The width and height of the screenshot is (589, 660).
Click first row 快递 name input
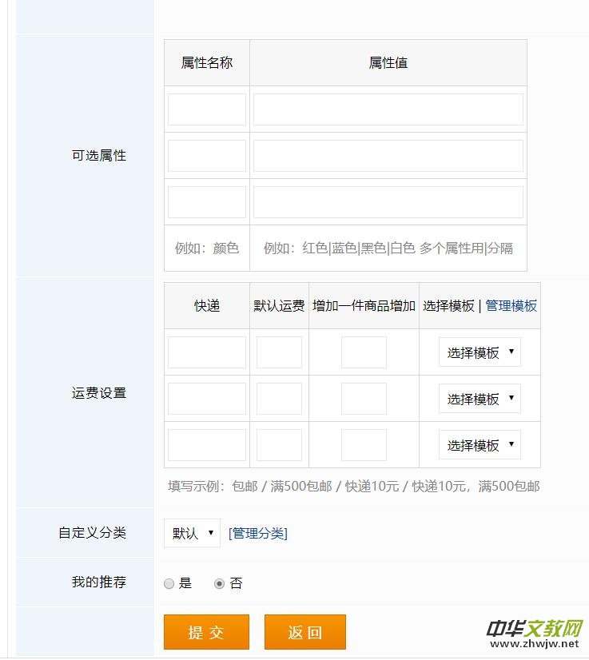(x=207, y=352)
